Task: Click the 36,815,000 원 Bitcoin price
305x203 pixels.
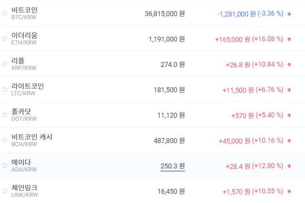Action: 165,14
